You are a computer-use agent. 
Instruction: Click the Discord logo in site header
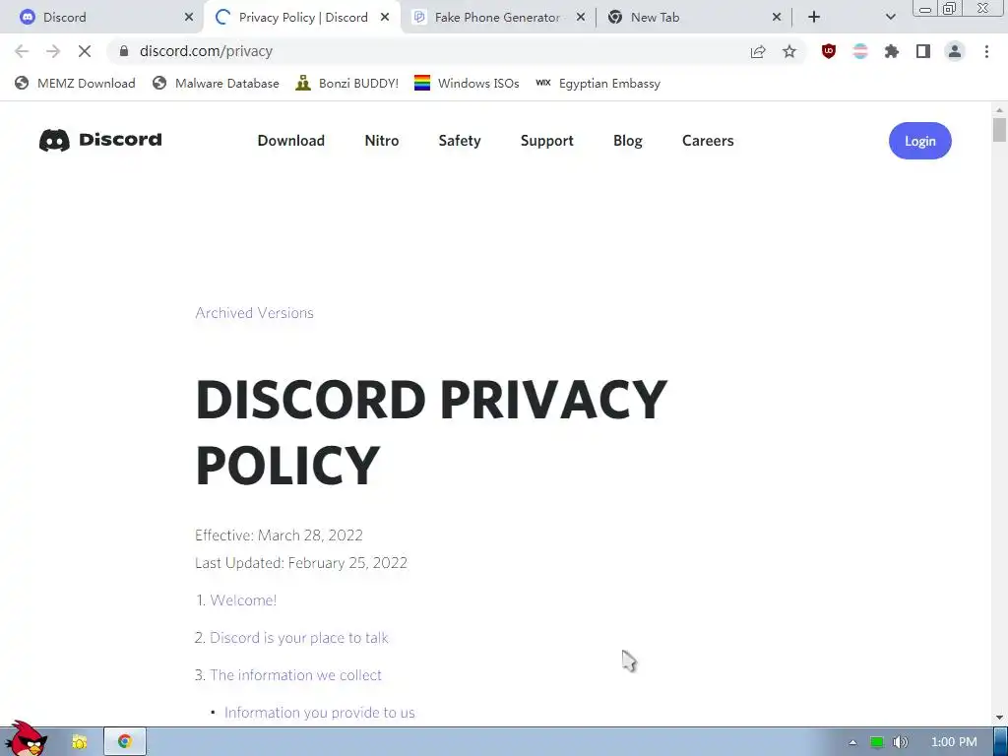point(100,140)
